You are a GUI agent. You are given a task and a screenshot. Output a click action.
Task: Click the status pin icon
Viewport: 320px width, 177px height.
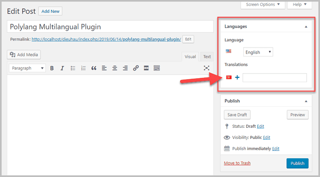(x=227, y=126)
